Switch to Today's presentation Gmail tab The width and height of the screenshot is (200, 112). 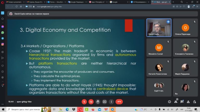tap(15, 2)
